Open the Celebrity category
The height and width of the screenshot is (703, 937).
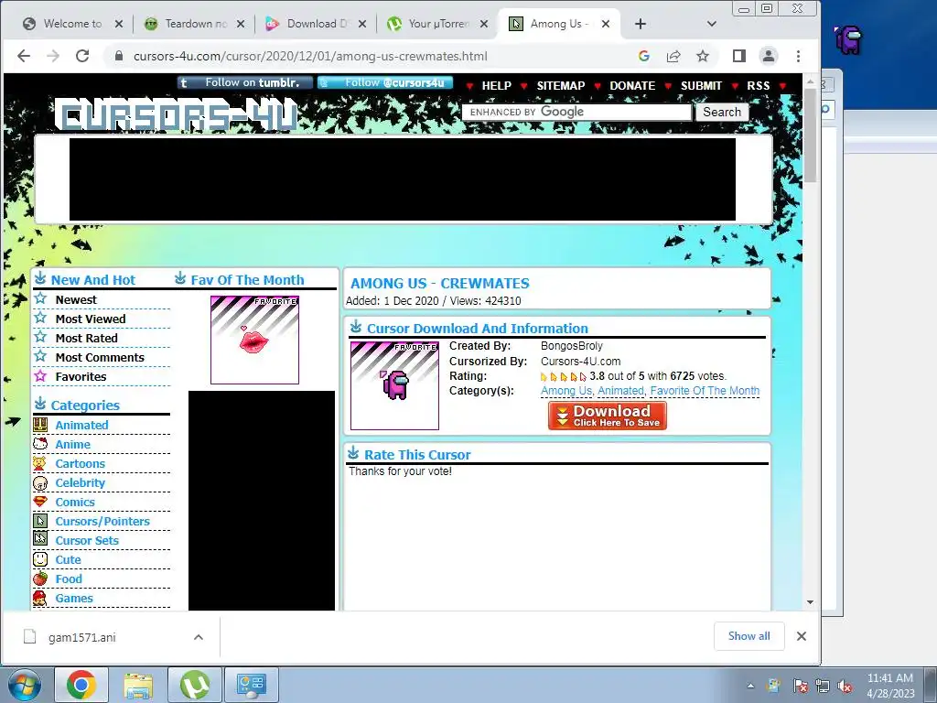(81, 482)
